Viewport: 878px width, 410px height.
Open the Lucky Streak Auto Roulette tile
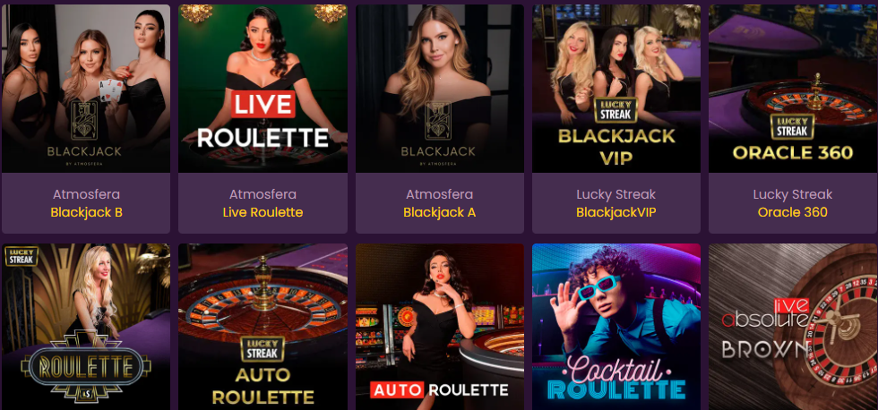[263, 327]
